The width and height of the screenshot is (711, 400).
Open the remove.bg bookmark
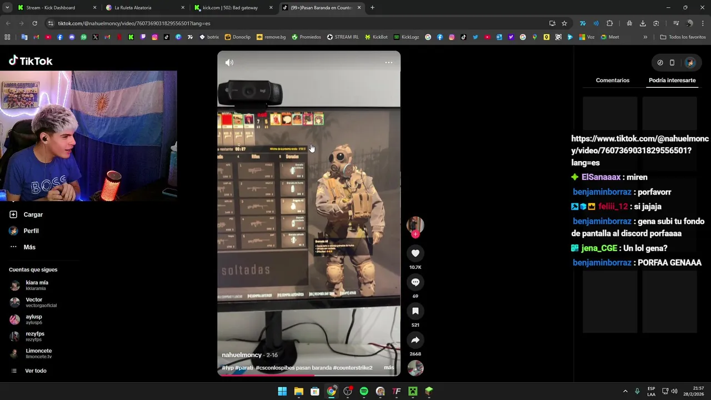(x=271, y=37)
